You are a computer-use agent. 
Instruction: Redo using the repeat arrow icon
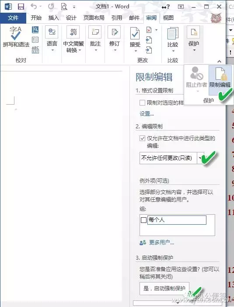pos(51,7)
